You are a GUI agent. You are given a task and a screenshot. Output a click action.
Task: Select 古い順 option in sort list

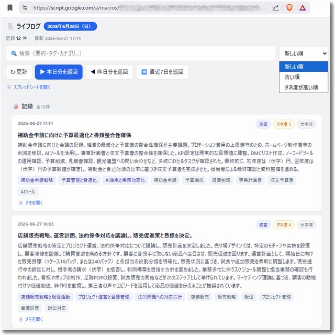304,77
